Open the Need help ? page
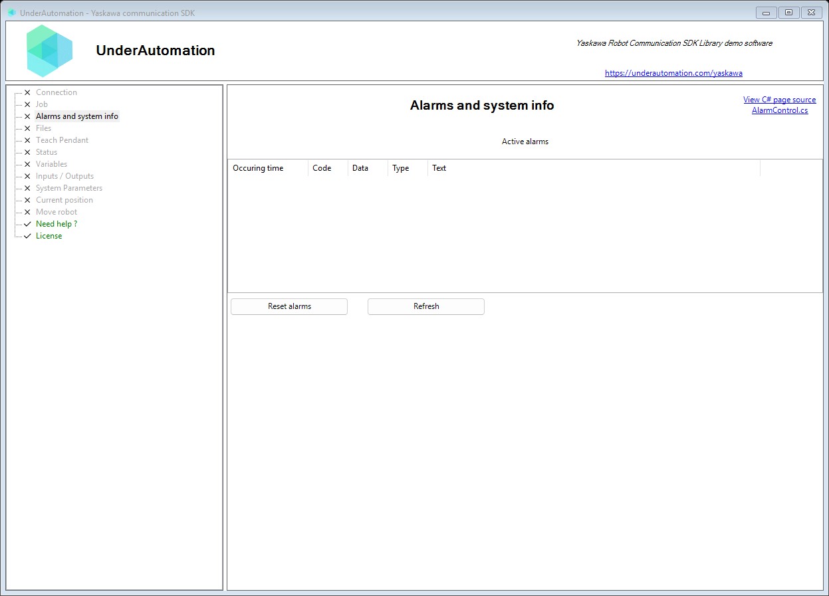The width and height of the screenshot is (829, 596). click(57, 224)
